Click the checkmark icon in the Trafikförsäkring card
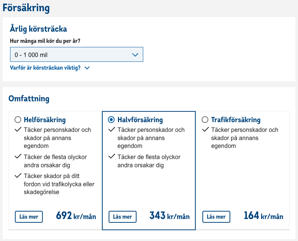 coord(205,130)
